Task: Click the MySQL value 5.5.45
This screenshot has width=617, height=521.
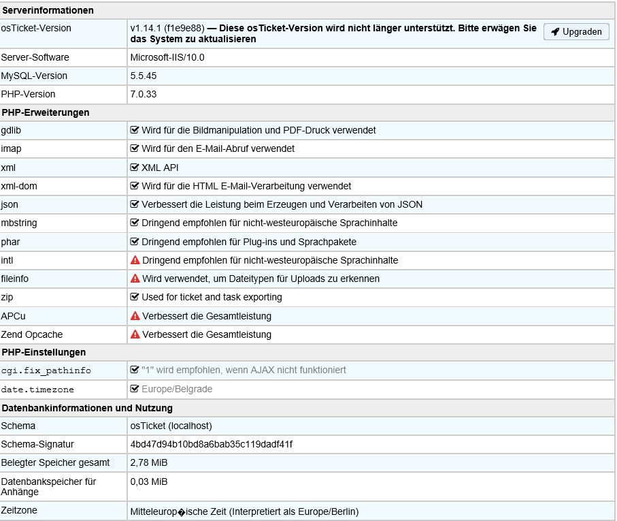Action: (x=144, y=76)
